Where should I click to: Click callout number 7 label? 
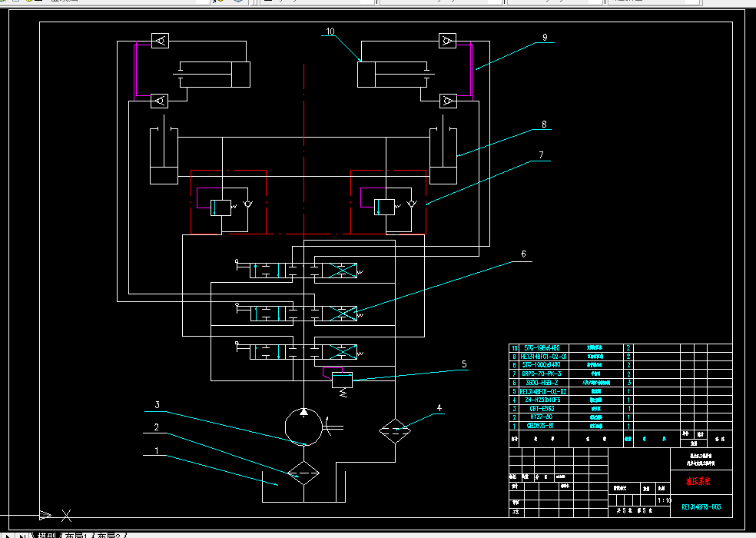(x=541, y=154)
